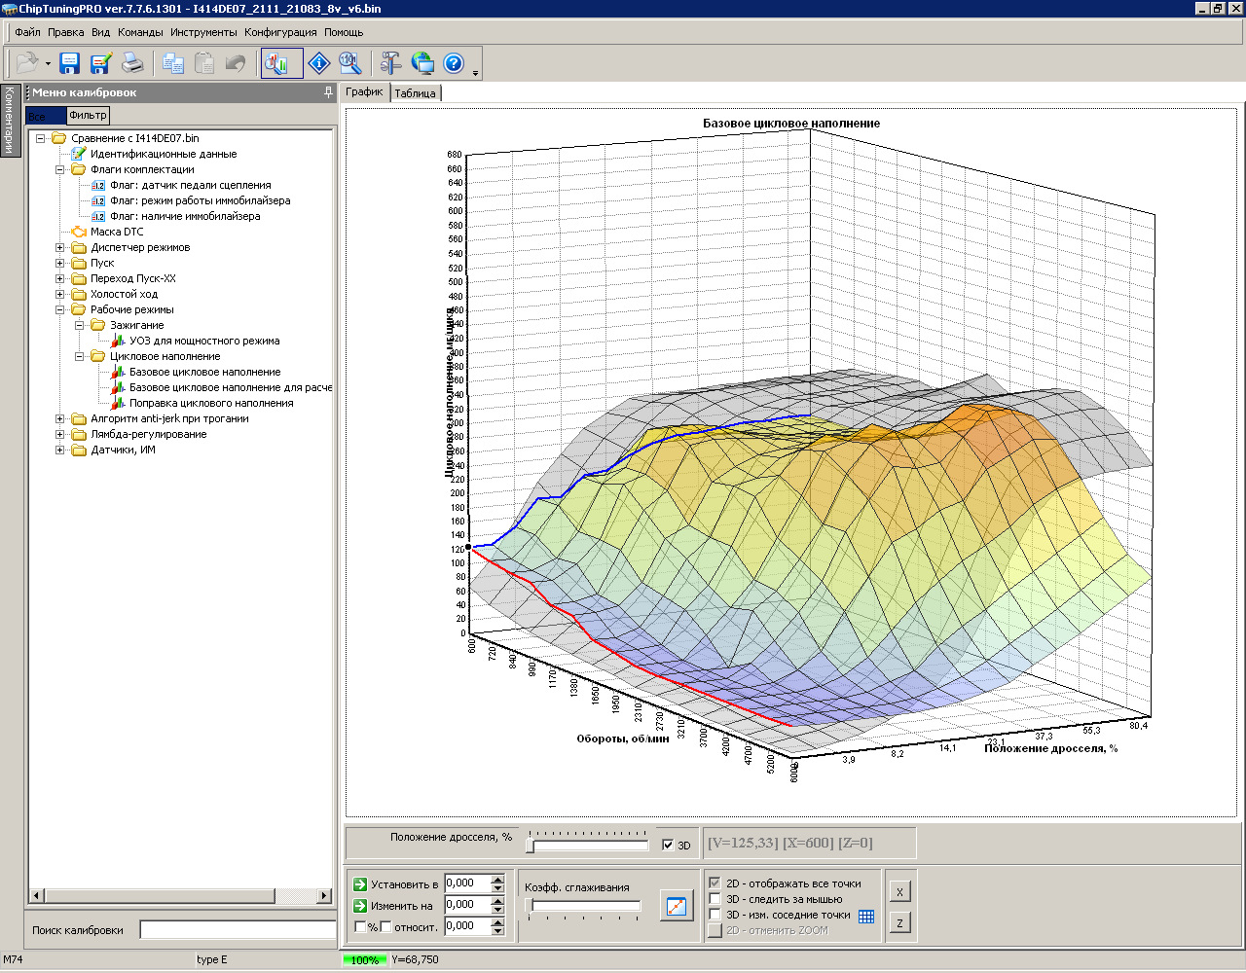1246x973 pixels.
Task: Click the Save floppy disk icon
Action: (70, 64)
